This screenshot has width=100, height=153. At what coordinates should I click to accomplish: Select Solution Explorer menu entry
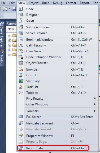(x=58, y=27)
